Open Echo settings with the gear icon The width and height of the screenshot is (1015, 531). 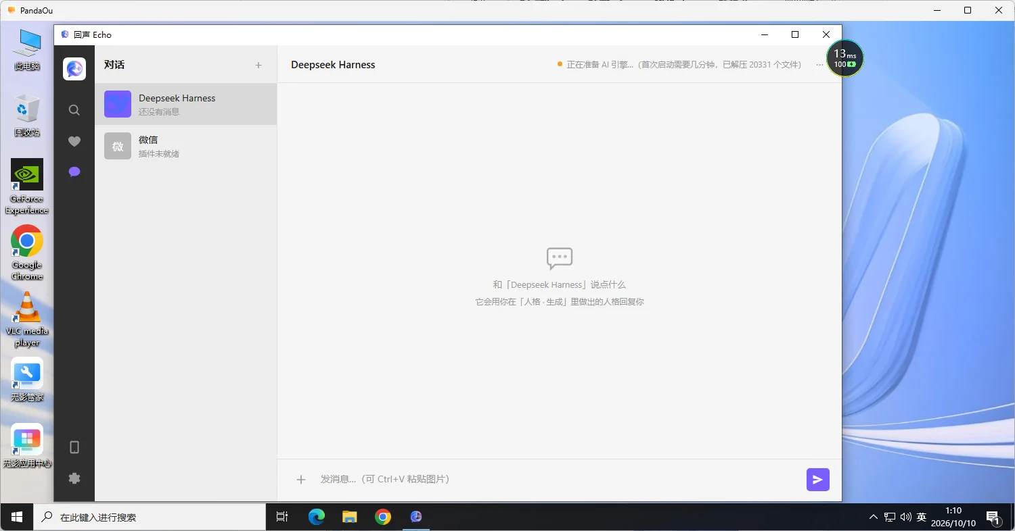click(74, 478)
